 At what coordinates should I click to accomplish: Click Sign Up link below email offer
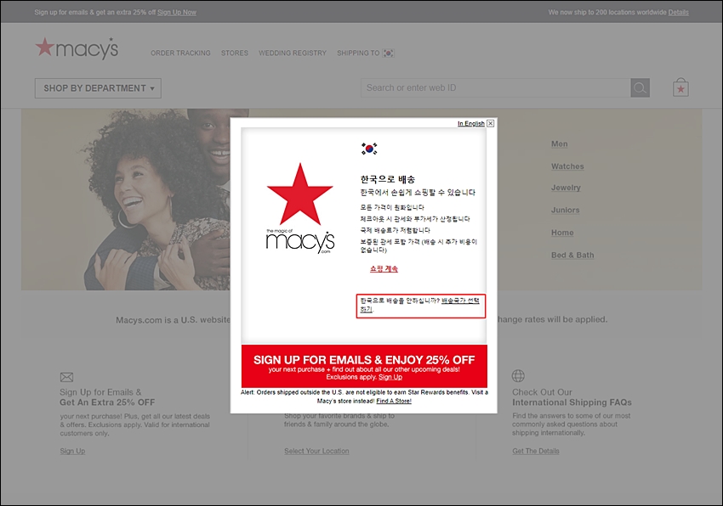pyautogui.click(x=72, y=451)
